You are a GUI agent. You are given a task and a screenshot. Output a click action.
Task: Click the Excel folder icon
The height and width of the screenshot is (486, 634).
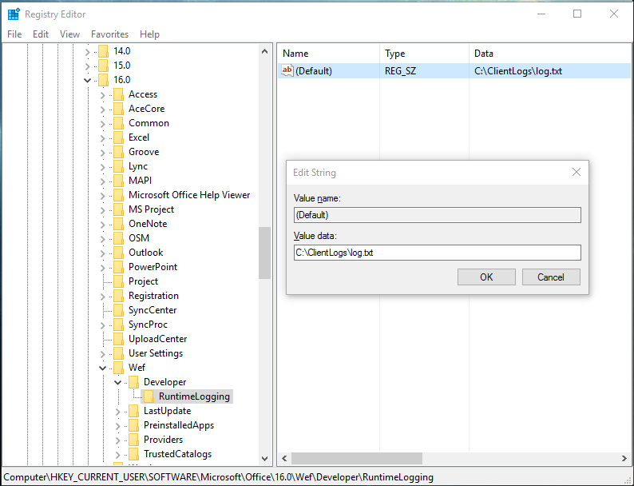(118, 137)
